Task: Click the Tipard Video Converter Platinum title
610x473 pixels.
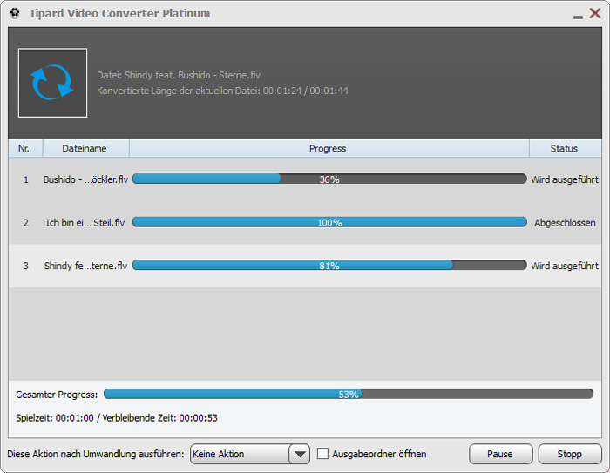Action: coord(119,13)
